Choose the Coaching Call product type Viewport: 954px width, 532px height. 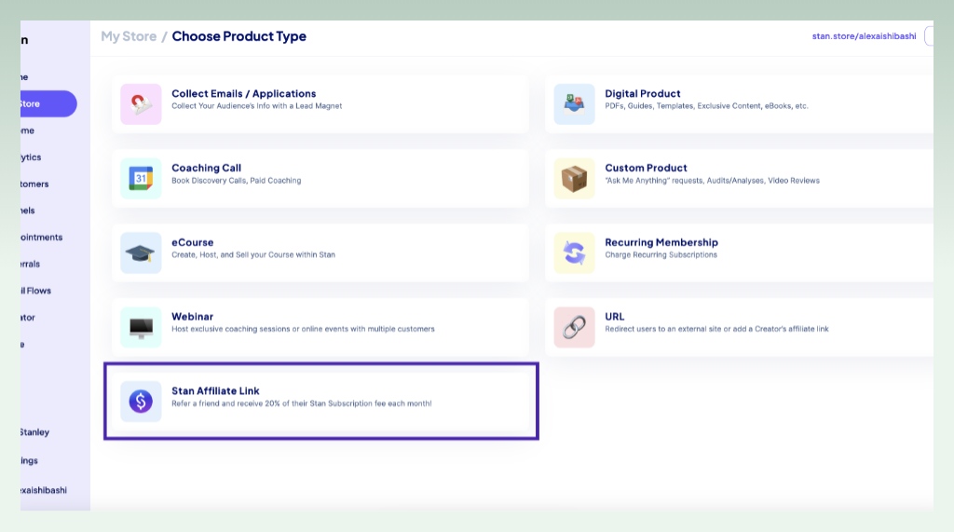[x=320, y=178]
